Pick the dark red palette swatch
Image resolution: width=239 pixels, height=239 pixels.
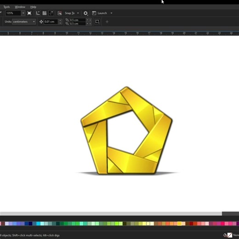pos(191,224)
